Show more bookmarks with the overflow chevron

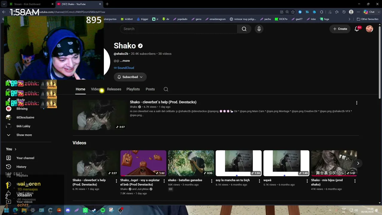click(x=349, y=19)
